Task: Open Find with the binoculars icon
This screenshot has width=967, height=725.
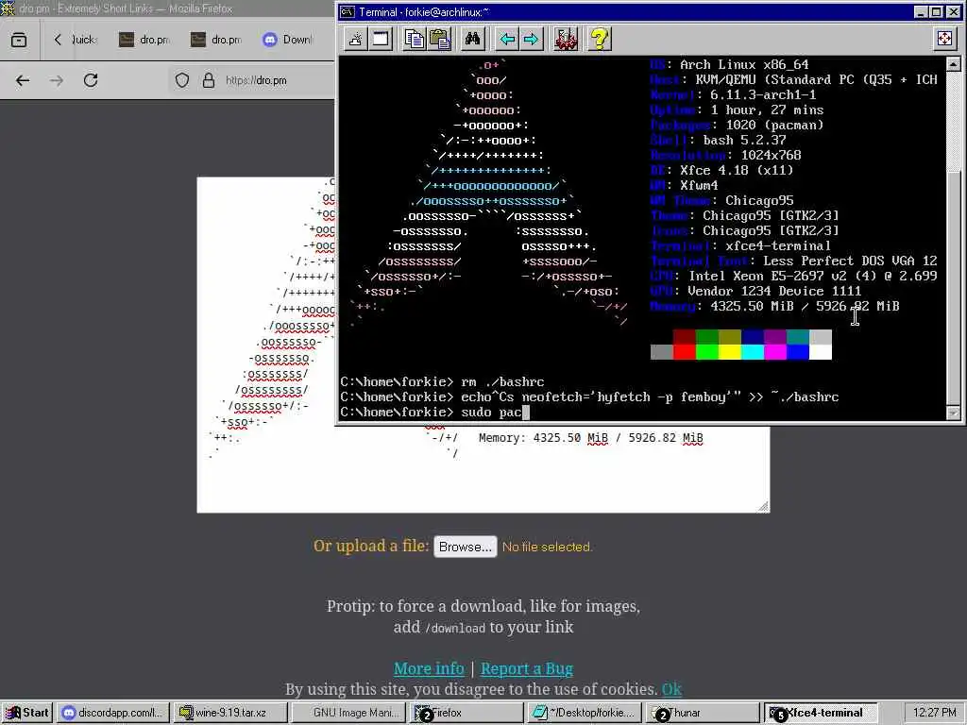Action: (472, 39)
